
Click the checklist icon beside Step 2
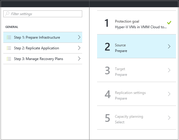[x=9, y=48]
